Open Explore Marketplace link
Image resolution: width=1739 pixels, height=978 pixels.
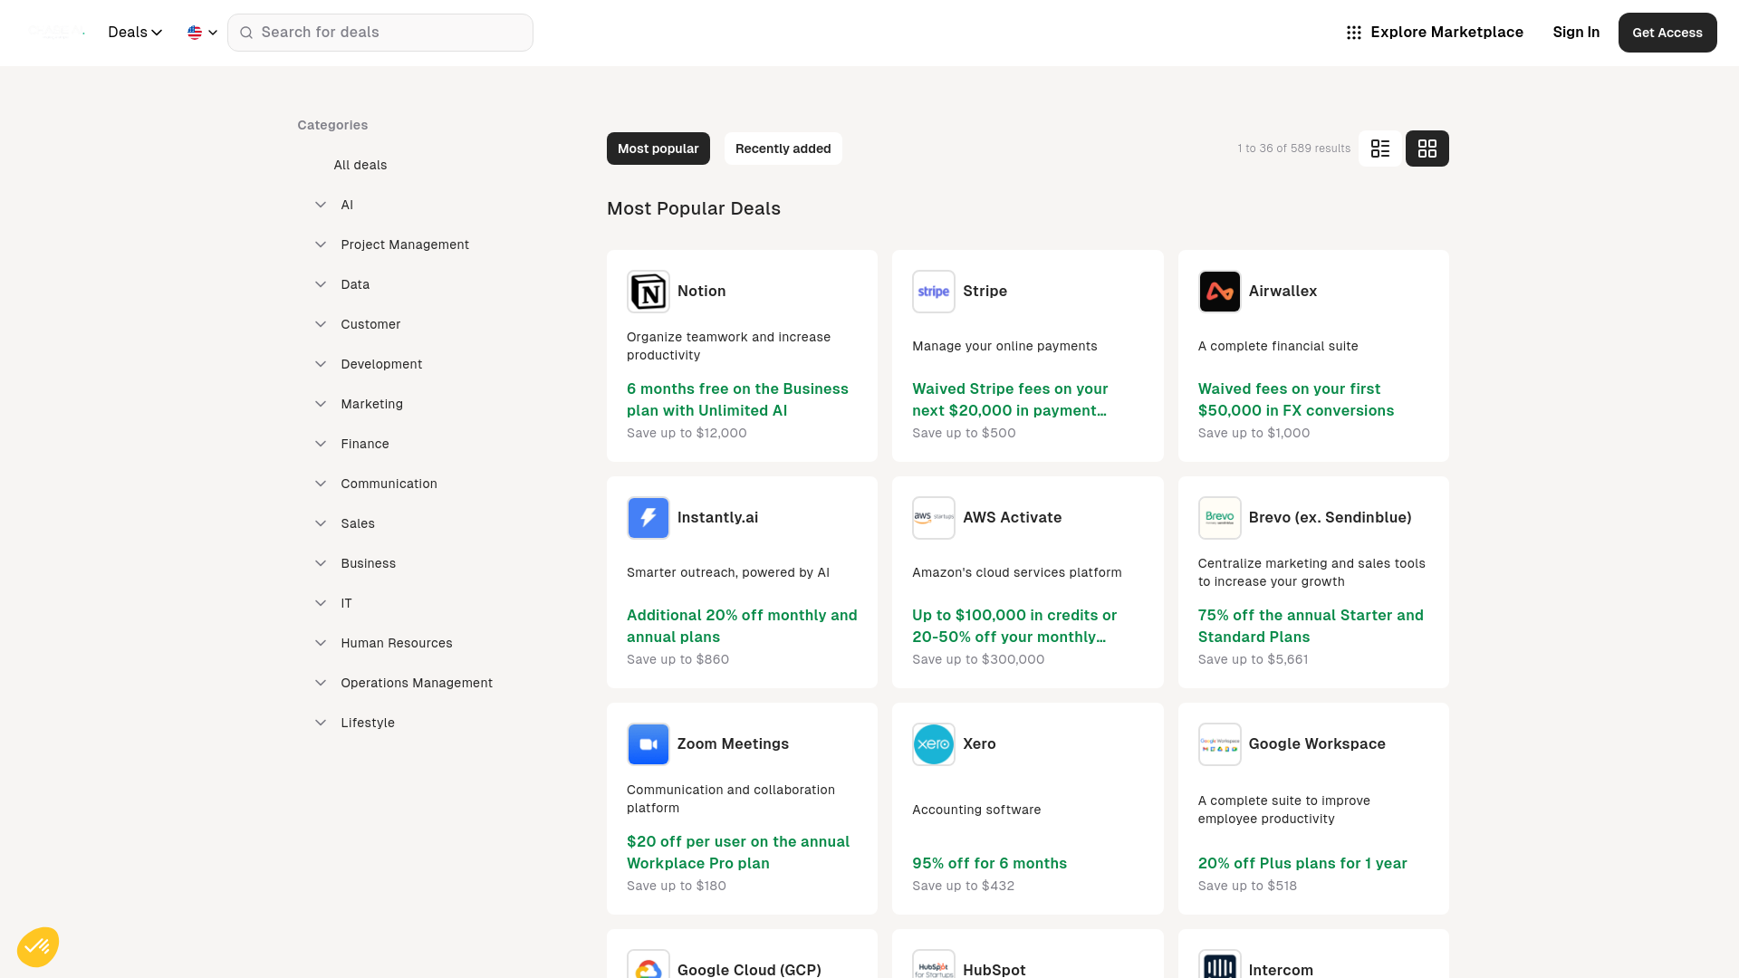click(1435, 33)
